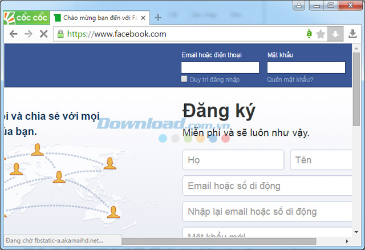Maximize the browser window
The height and width of the screenshot is (250, 365).
331,5
